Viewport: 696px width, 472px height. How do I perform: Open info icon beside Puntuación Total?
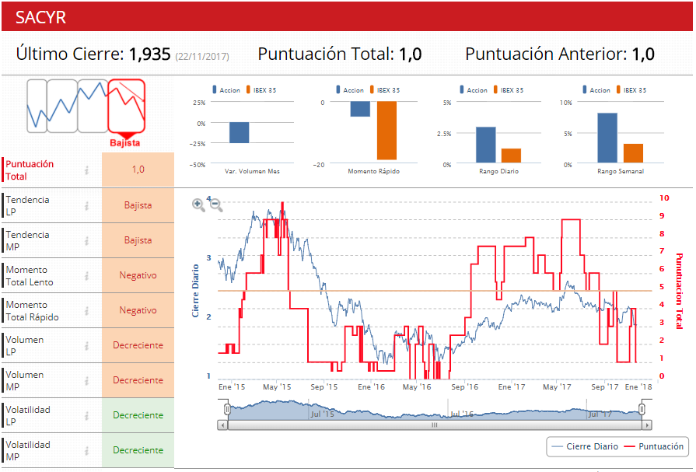(x=87, y=170)
